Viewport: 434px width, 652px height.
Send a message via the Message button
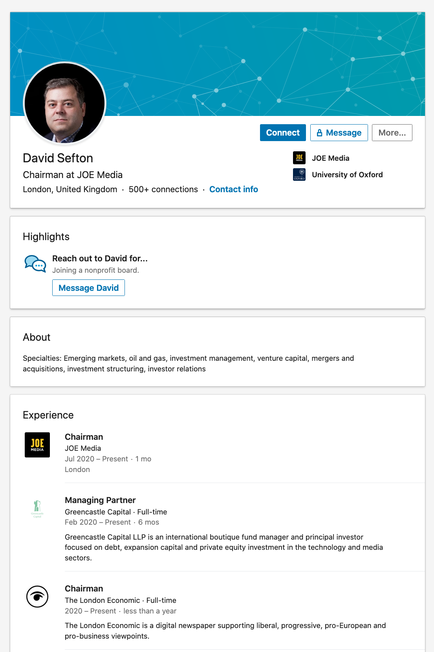pyautogui.click(x=339, y=133)
